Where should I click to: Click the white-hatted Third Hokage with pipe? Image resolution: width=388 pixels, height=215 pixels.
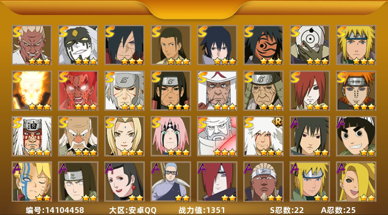217,91
